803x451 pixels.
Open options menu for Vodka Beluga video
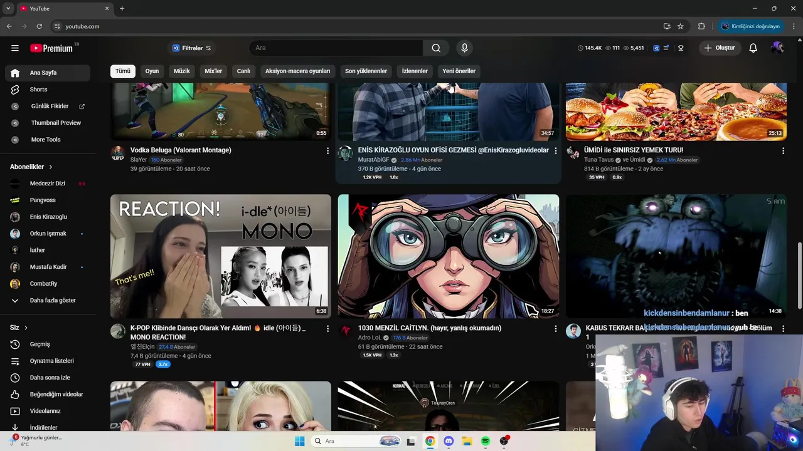327,151
